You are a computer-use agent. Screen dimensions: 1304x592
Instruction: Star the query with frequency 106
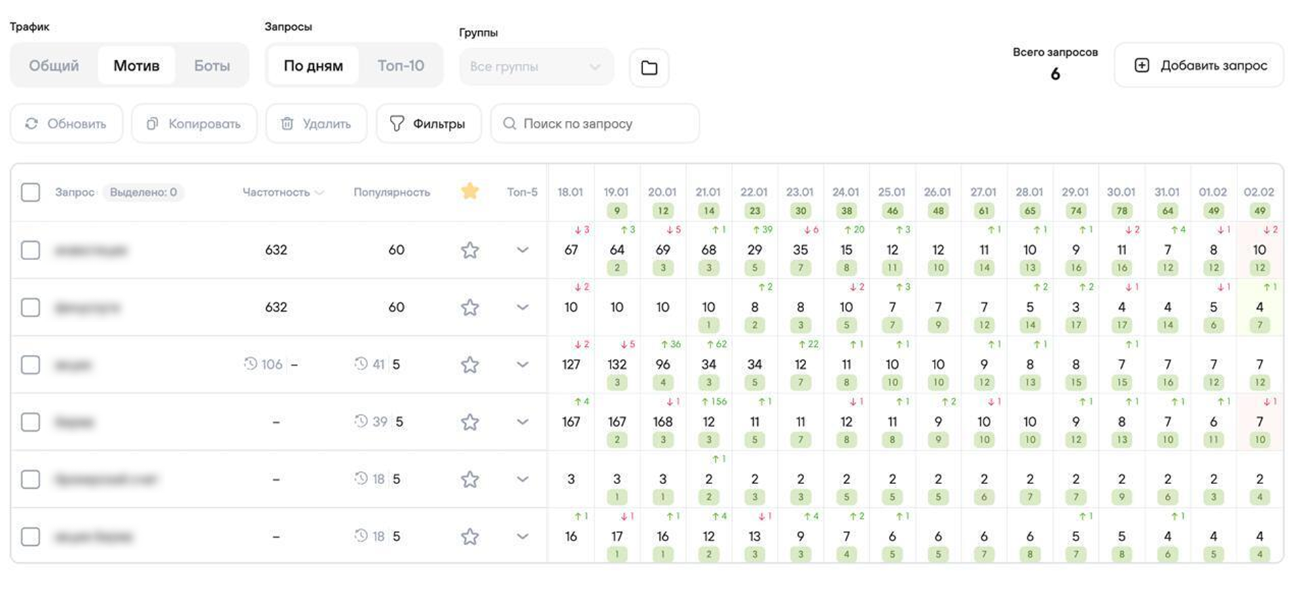click(x=470, y=365)
